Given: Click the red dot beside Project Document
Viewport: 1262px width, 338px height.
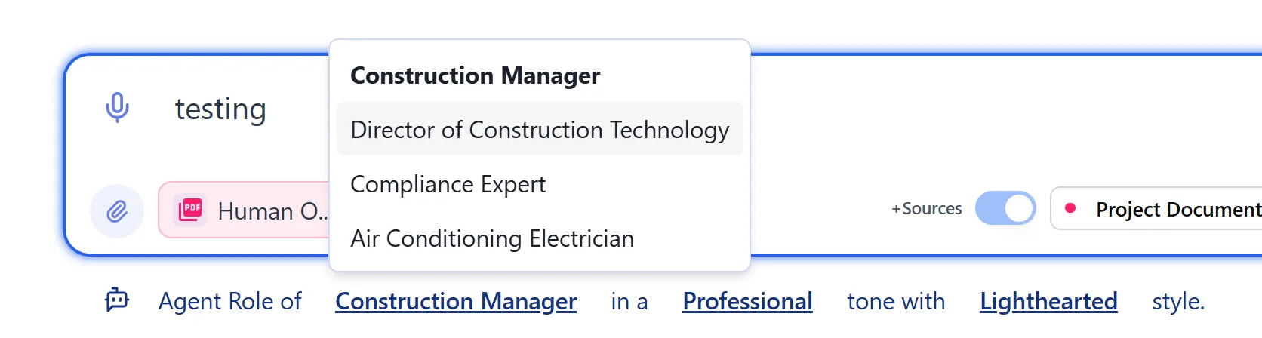Looking at the screenshot, I should tap(1070, 208).
